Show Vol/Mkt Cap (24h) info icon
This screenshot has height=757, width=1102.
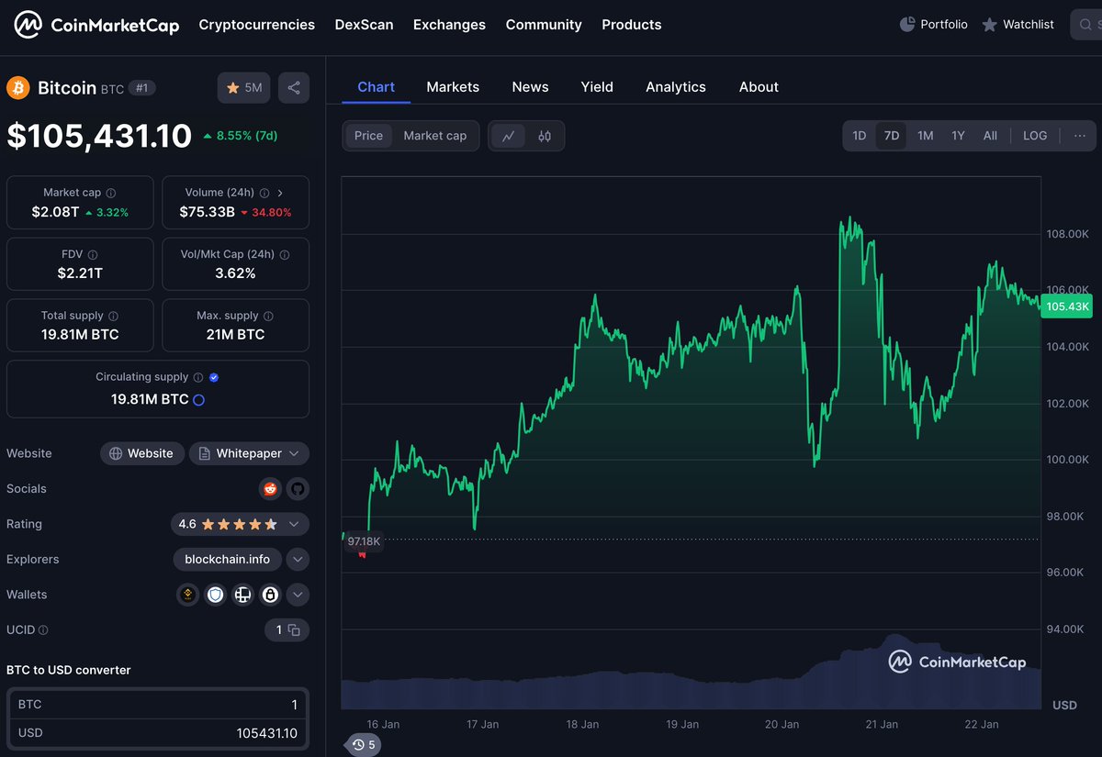tap(284, 255)
